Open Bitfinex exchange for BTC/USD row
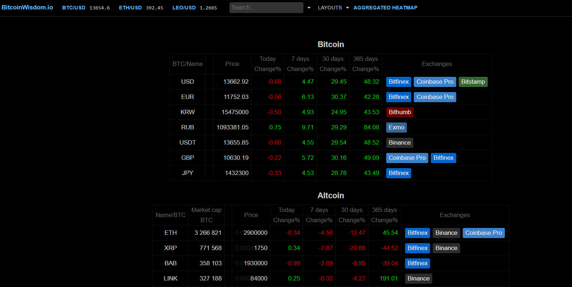 pos(399,82)
